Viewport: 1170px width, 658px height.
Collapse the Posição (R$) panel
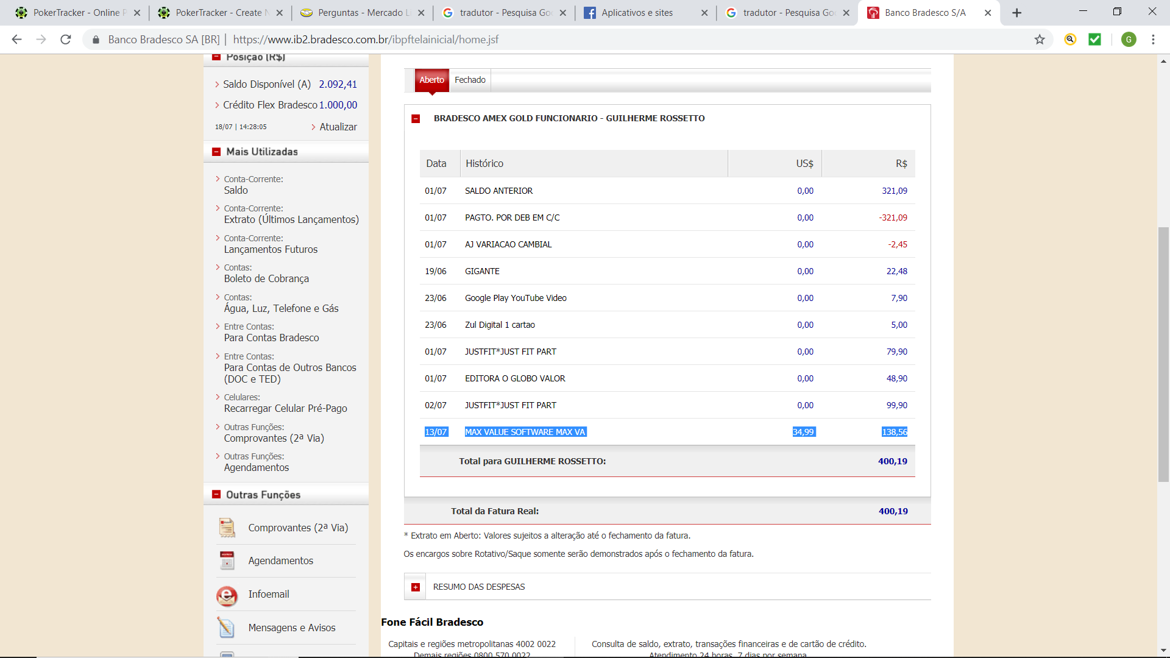[216, 57]
